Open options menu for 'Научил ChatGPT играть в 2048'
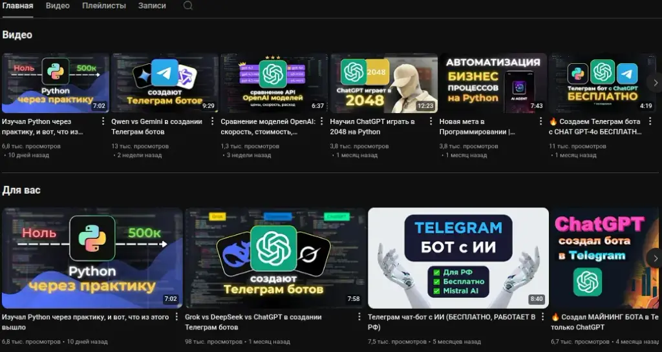Viewport: 662px width, 352px height. pos(431,121)
